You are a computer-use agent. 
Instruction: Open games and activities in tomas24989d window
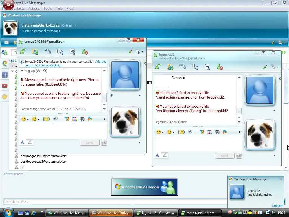[73, 52]
